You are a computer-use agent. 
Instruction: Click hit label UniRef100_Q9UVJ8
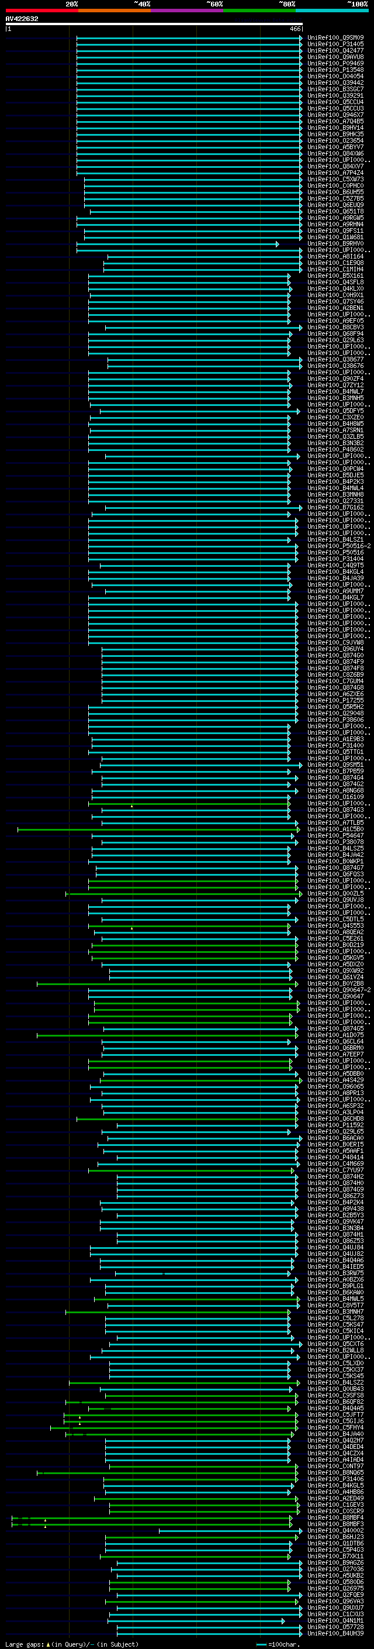335,900
